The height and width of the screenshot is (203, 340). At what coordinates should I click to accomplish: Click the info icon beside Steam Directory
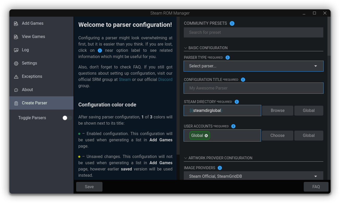[237, 102]
